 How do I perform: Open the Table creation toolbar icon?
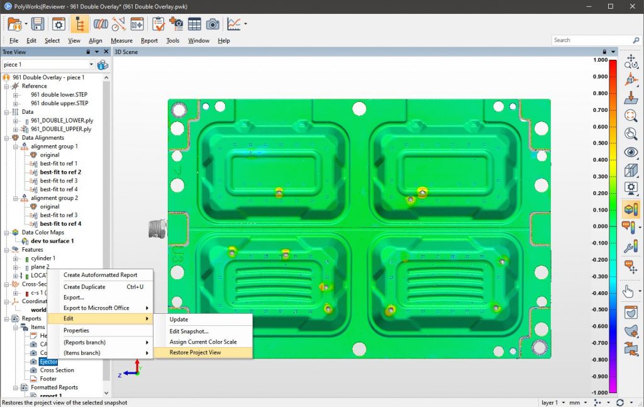click(194, 24)
